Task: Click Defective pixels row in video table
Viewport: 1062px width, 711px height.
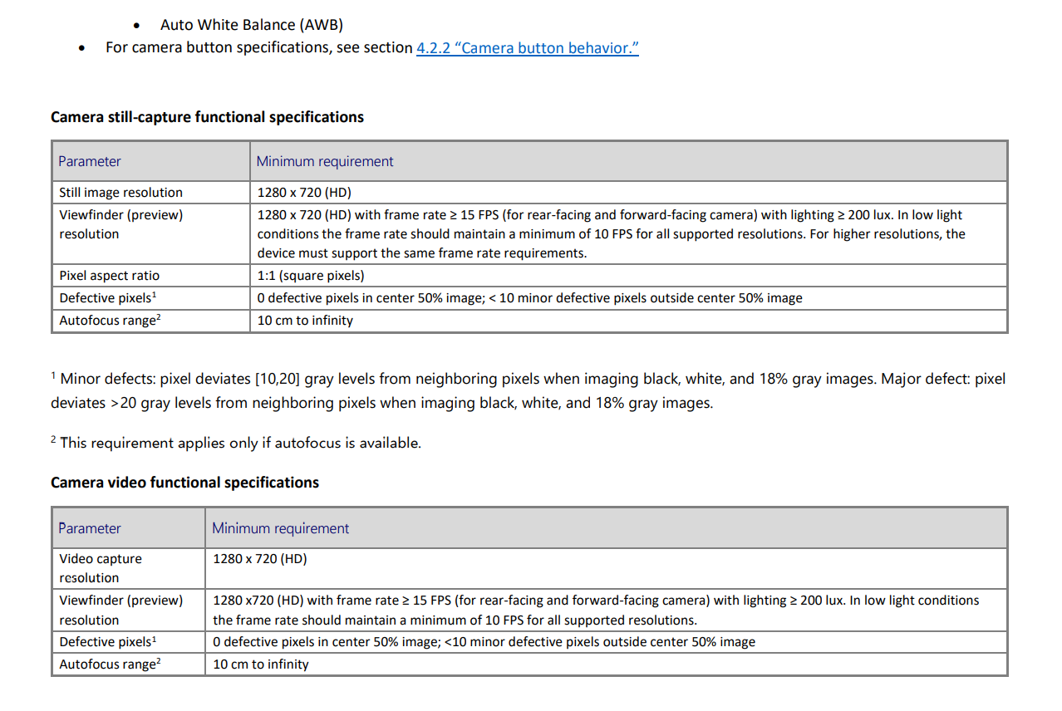Action: pos(529,641)
